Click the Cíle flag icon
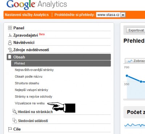 pos(10,129)
